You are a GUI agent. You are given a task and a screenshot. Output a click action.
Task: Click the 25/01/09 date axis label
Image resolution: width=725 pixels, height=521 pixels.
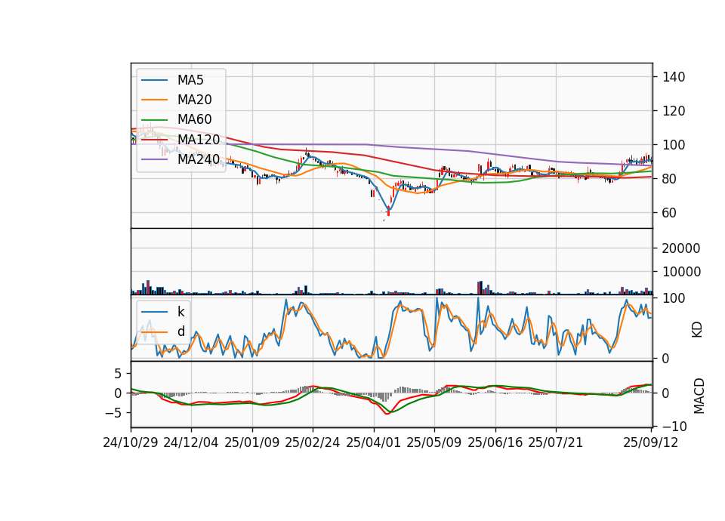252,442
